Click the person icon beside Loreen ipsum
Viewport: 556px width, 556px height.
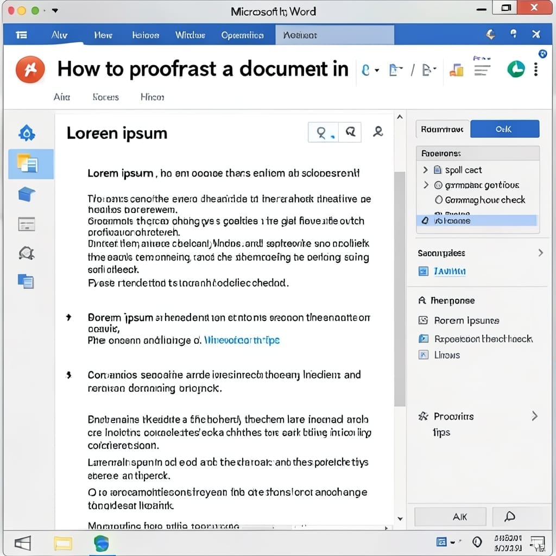(378, 132)
